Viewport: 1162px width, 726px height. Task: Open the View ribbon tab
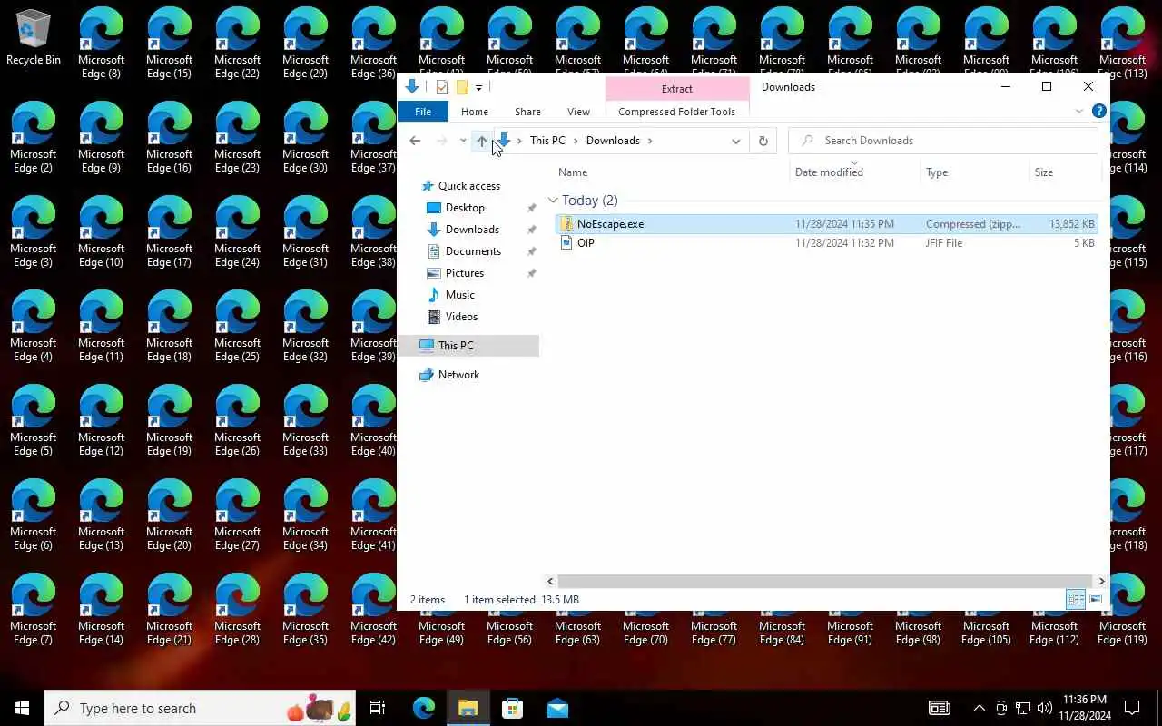point(578,112)
